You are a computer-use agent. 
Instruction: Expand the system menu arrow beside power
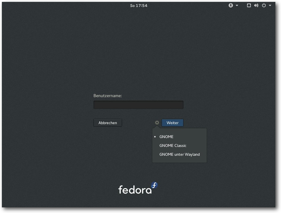point(270,6)
